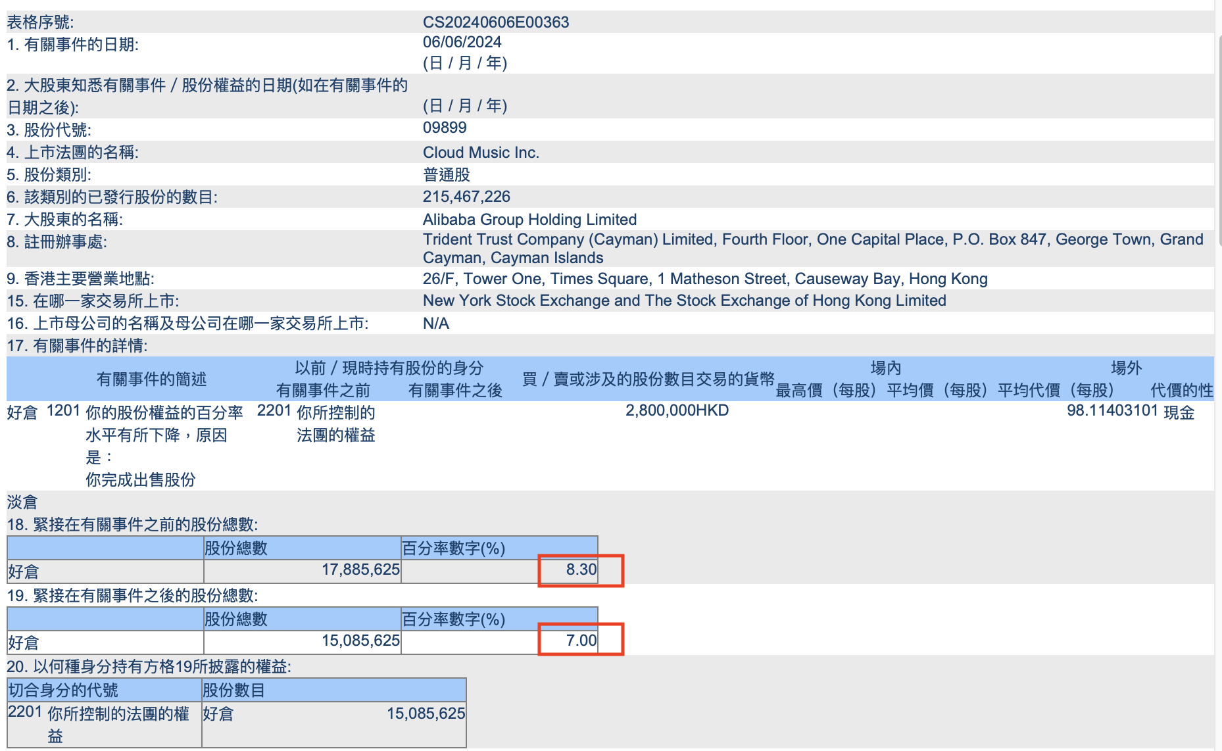
Task: Click the "6. 該類別的已發行股份的數目:" label
Action: pos(112,197)
